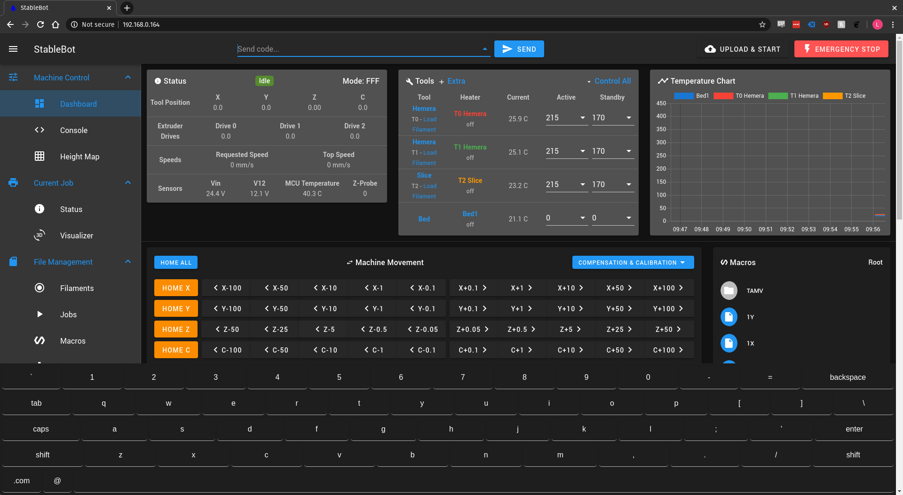The height and width of the screenshot is (495, 903).
Task: Click the Height Map grid icon
Action: pos(40,156)
